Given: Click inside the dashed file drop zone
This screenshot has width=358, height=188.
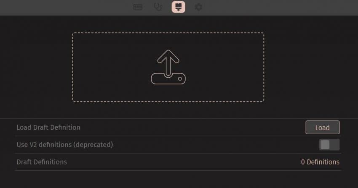Looking at the screenshot, I should coord(168,67).
